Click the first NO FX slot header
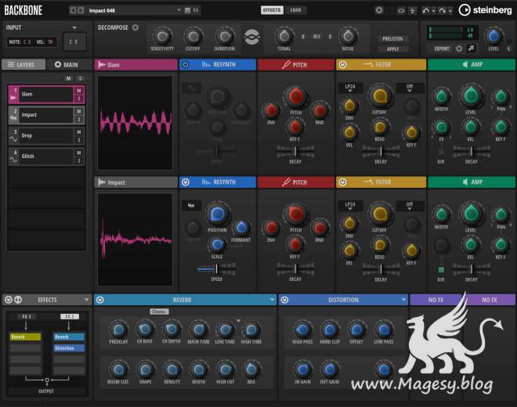 click(x=436, y=300)
